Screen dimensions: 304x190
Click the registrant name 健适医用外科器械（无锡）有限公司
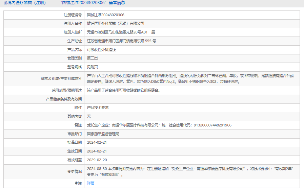coord(116,24)
